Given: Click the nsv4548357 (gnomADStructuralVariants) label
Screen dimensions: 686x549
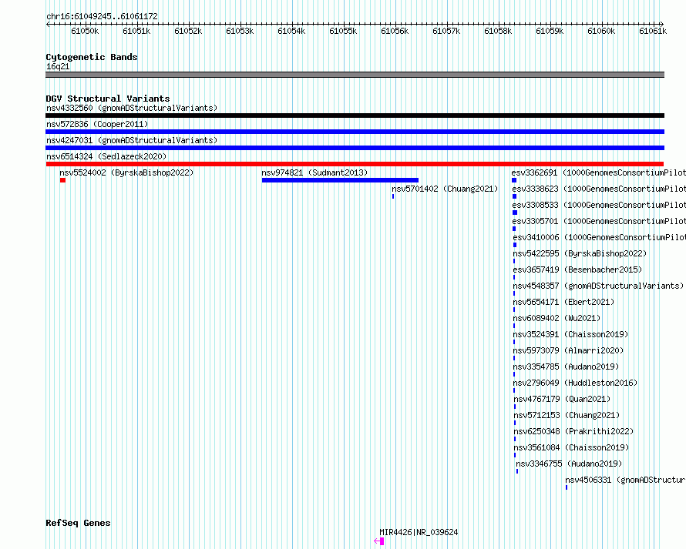Looking at the screenshot, I should pos(598,286).
